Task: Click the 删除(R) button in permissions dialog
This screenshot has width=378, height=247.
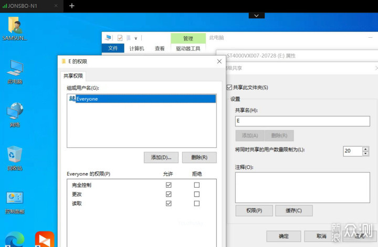Action: tap(199, 157)
